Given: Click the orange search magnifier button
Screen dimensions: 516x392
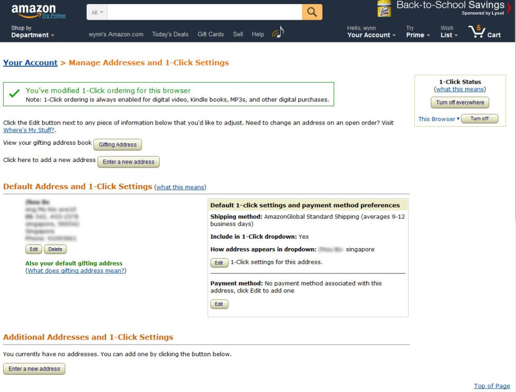Looking at the screenshot, I should [x=312, y=12].
